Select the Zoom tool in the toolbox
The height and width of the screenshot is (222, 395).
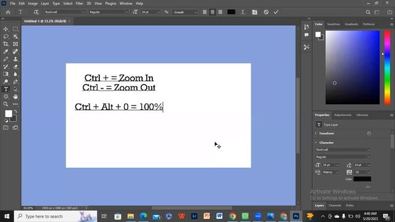[6, 104]
